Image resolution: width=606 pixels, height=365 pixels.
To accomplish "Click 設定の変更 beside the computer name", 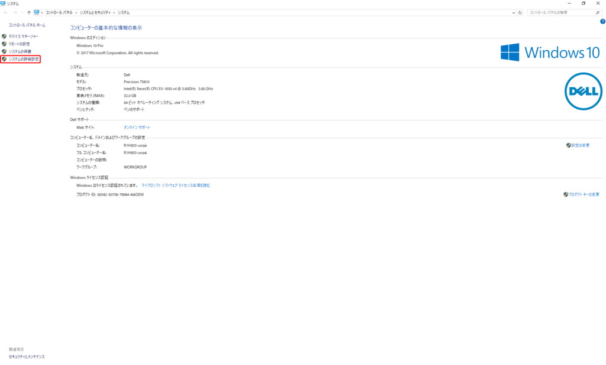I will click(x=580, y=145).
